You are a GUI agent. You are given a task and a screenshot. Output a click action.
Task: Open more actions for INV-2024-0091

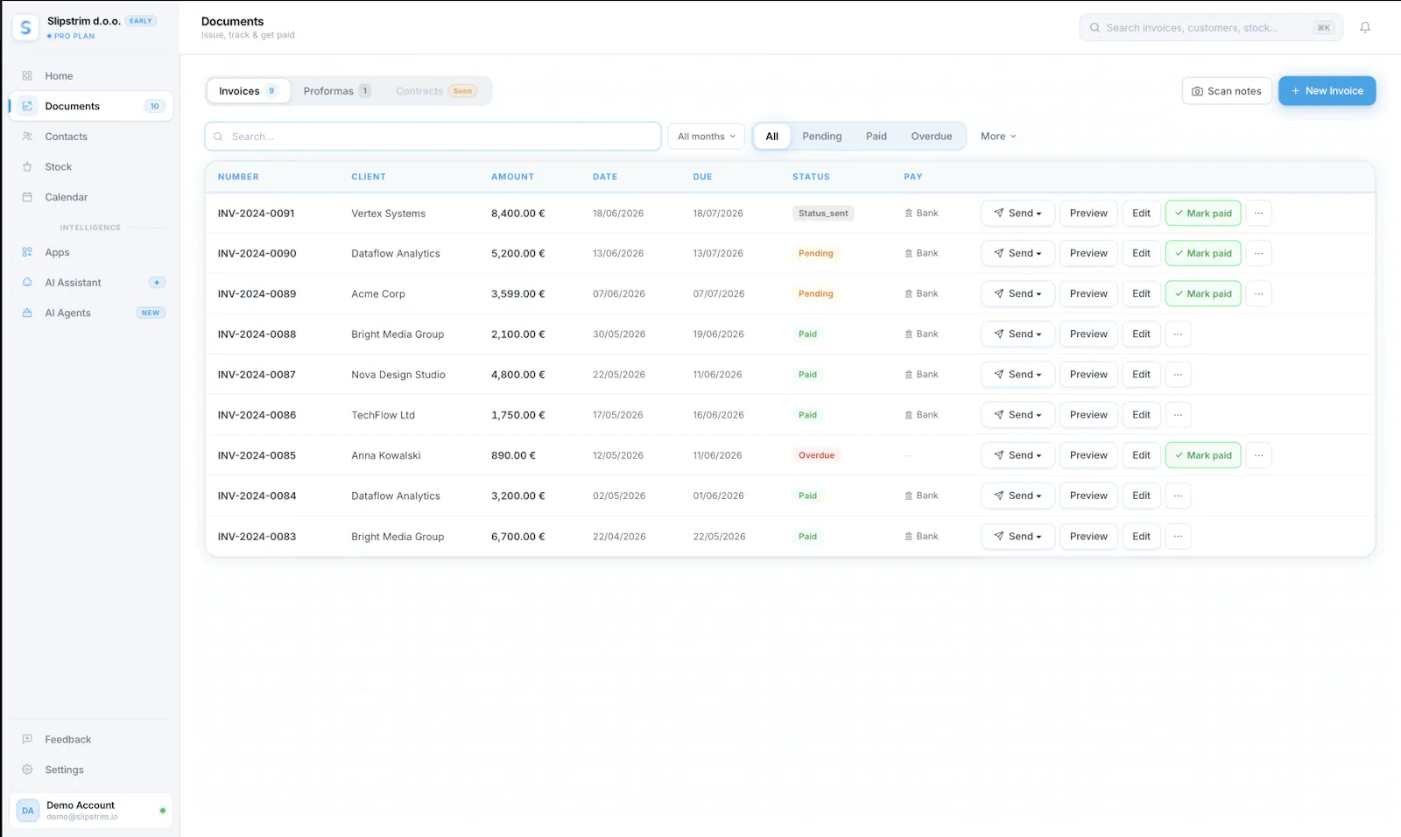tap(1258, 213)
